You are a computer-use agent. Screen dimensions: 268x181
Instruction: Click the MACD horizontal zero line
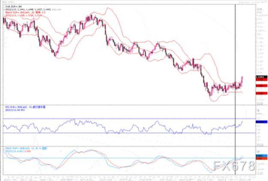pos(129,158)
